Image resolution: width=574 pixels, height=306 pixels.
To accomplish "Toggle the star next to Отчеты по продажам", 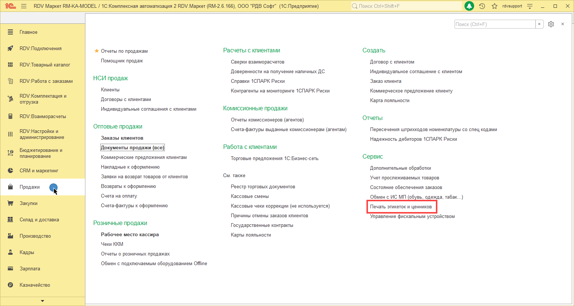I will coord(97,51).
